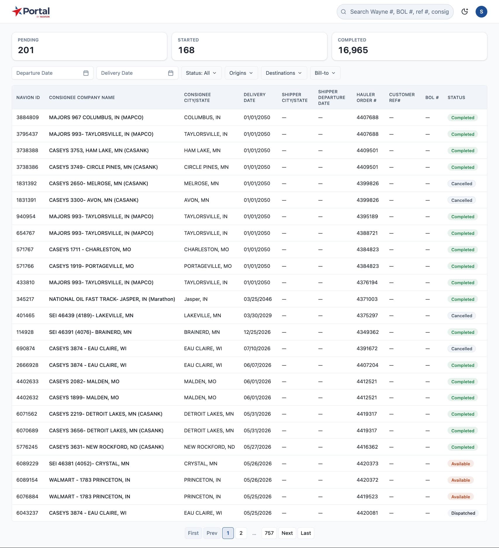Expand the Status: All dropdown

tap(201, 73)
